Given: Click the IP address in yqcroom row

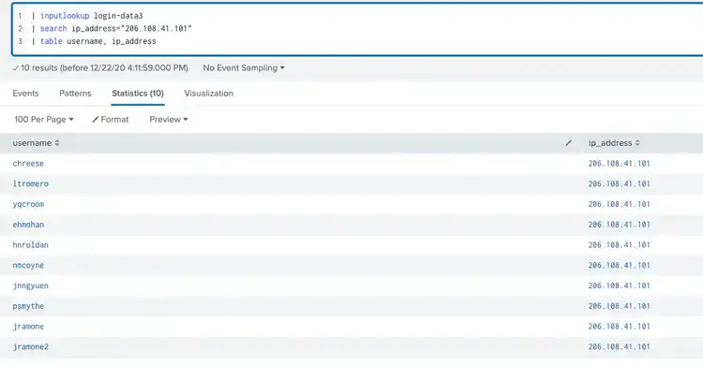Looking at the screenshot, I should point(620,204).
